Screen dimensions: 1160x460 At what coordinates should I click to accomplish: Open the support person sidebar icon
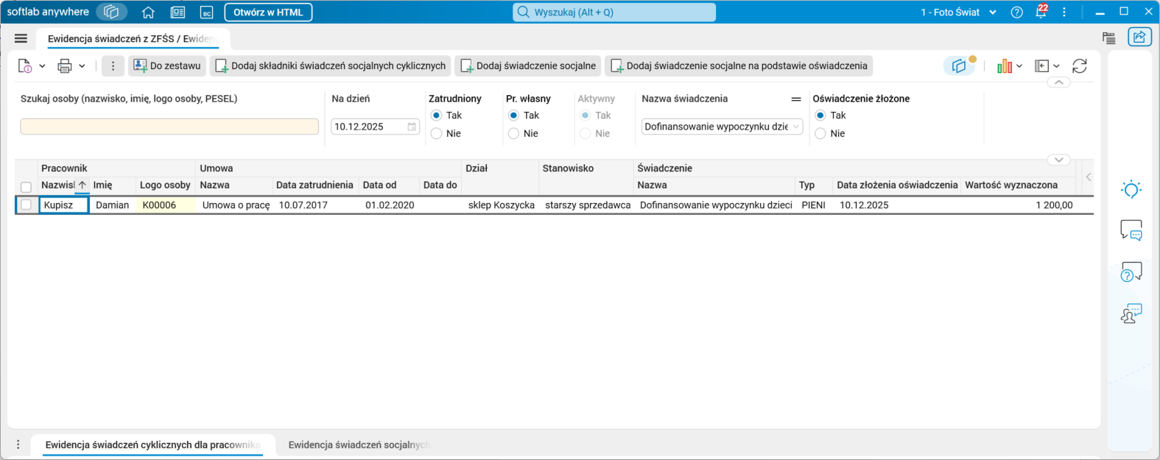[1131, 314]
